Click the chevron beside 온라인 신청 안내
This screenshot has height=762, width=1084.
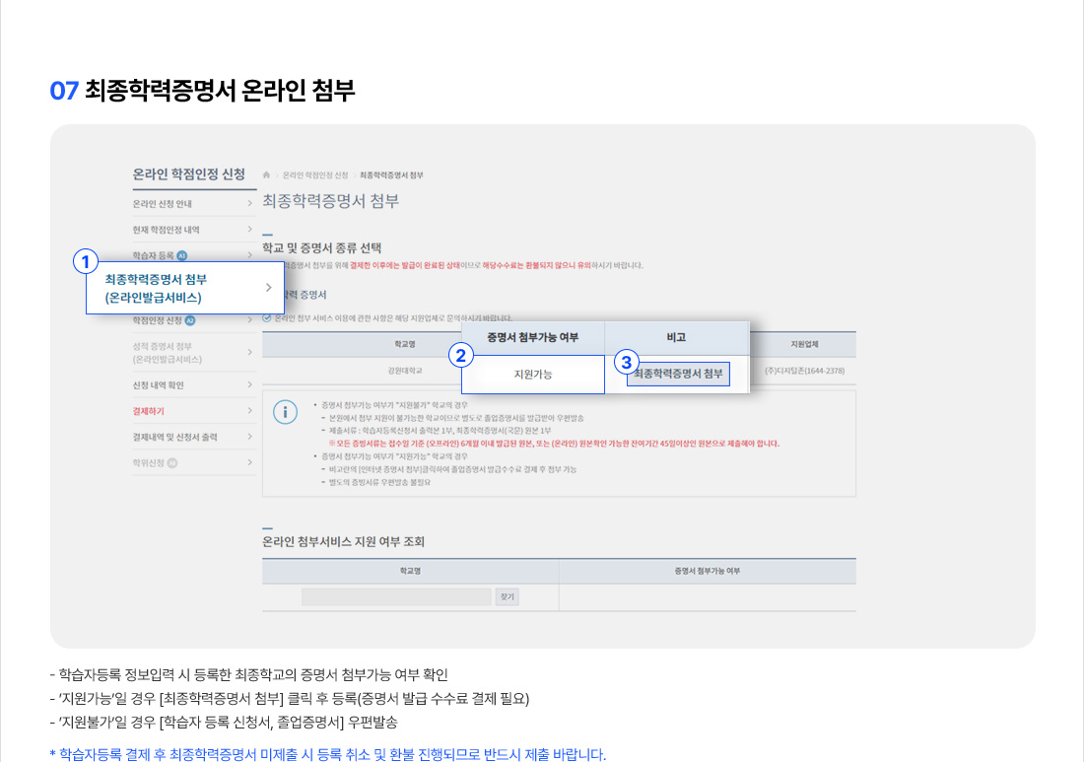(250, 203)
